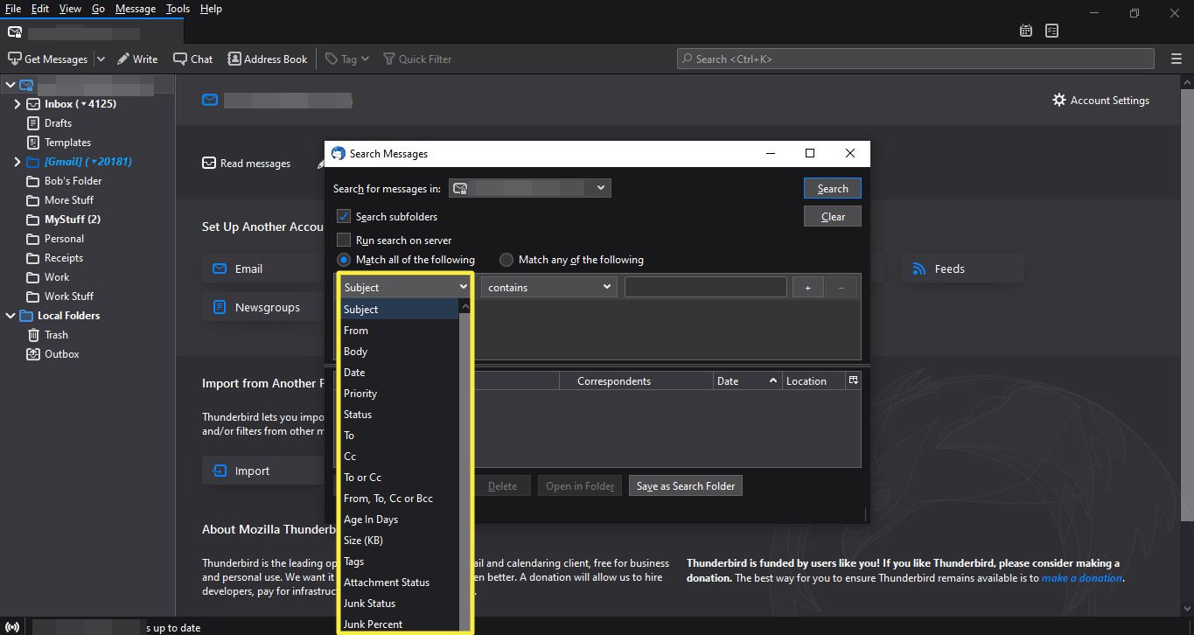Choose Body in the criteria list
The image size is (1194, 635).
pyautogui.click(x=398, y=352)
